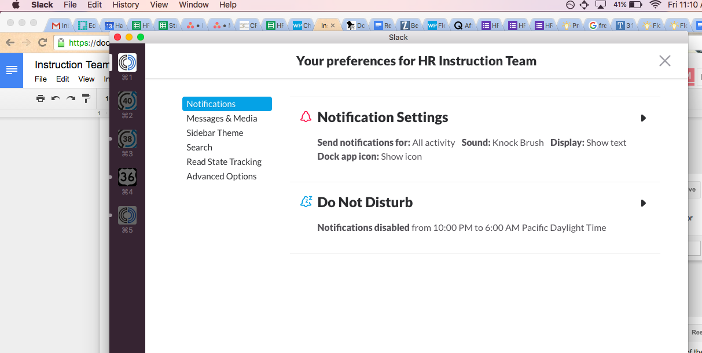Switch to the 'Pr' lightbulb tab in Chrome

(571, 25)
